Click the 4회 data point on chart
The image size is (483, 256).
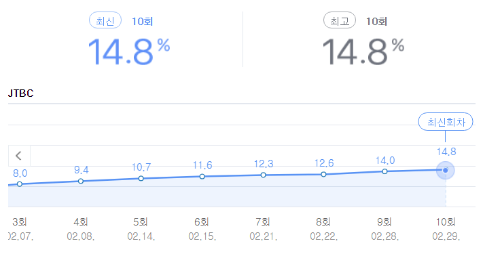(x=81, y=181)
